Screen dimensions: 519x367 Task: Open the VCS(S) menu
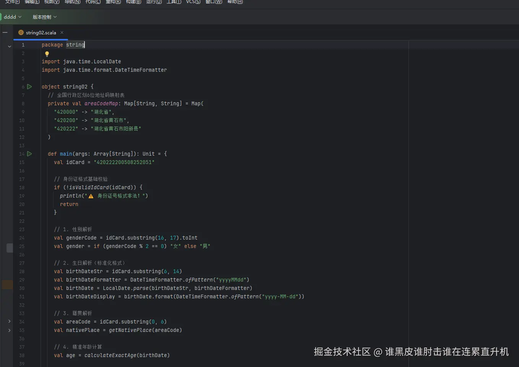pos(193,2)
